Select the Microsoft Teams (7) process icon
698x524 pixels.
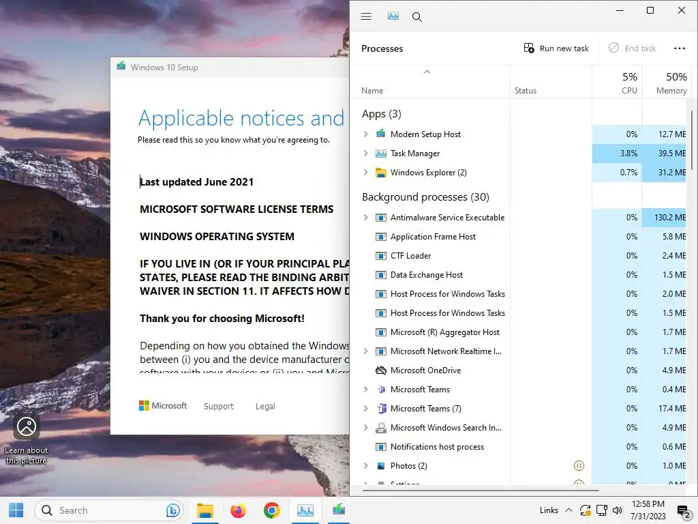point(382,408)
